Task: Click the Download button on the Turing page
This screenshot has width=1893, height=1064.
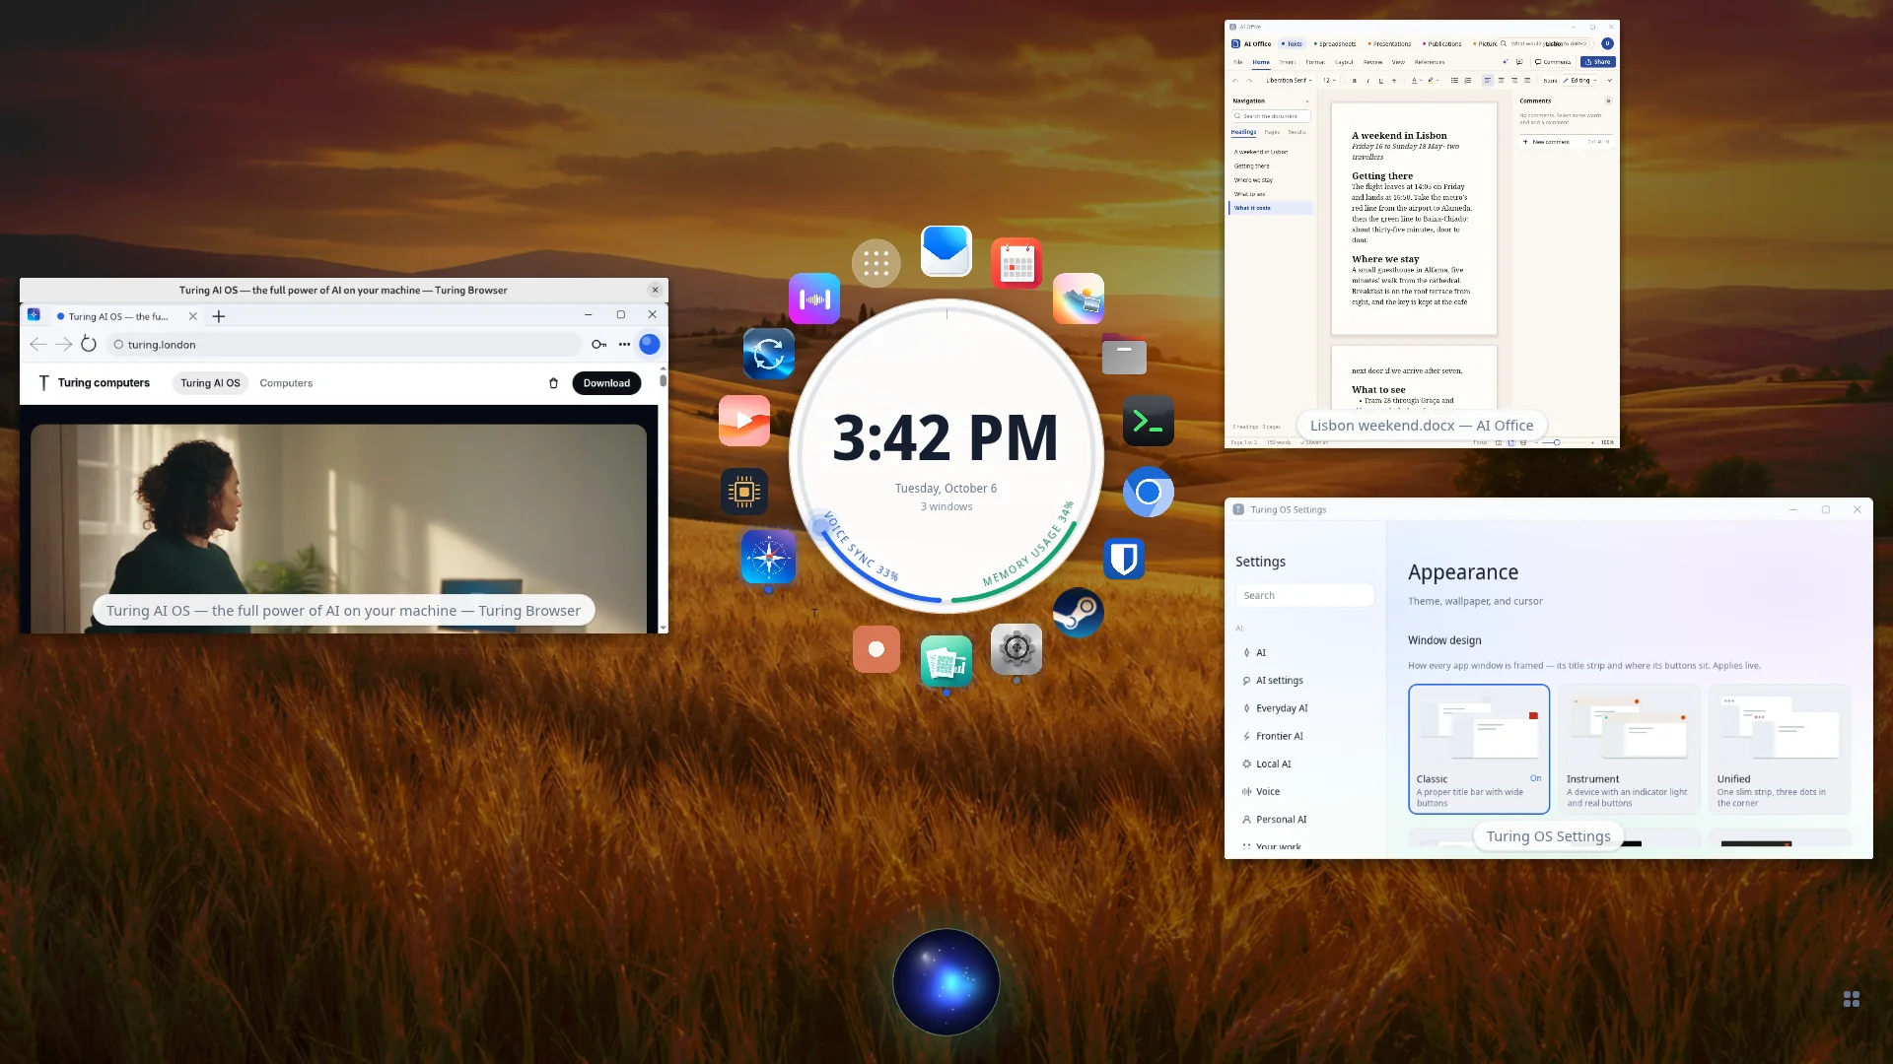Action: coord(606,383)
